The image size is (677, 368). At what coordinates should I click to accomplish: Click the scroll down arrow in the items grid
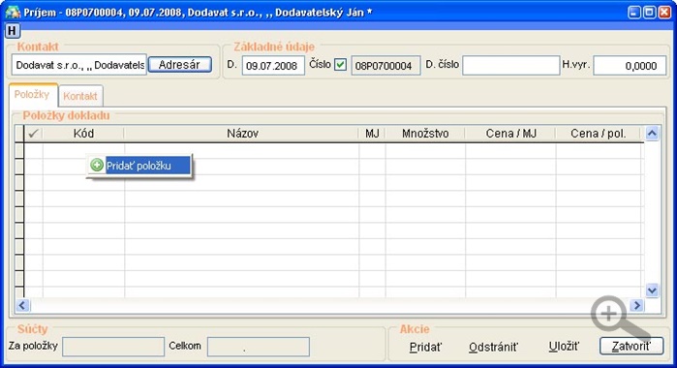(x=652, y=291)
